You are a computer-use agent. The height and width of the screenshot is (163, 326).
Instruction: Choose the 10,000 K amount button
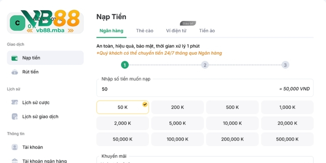pos(232,123)
